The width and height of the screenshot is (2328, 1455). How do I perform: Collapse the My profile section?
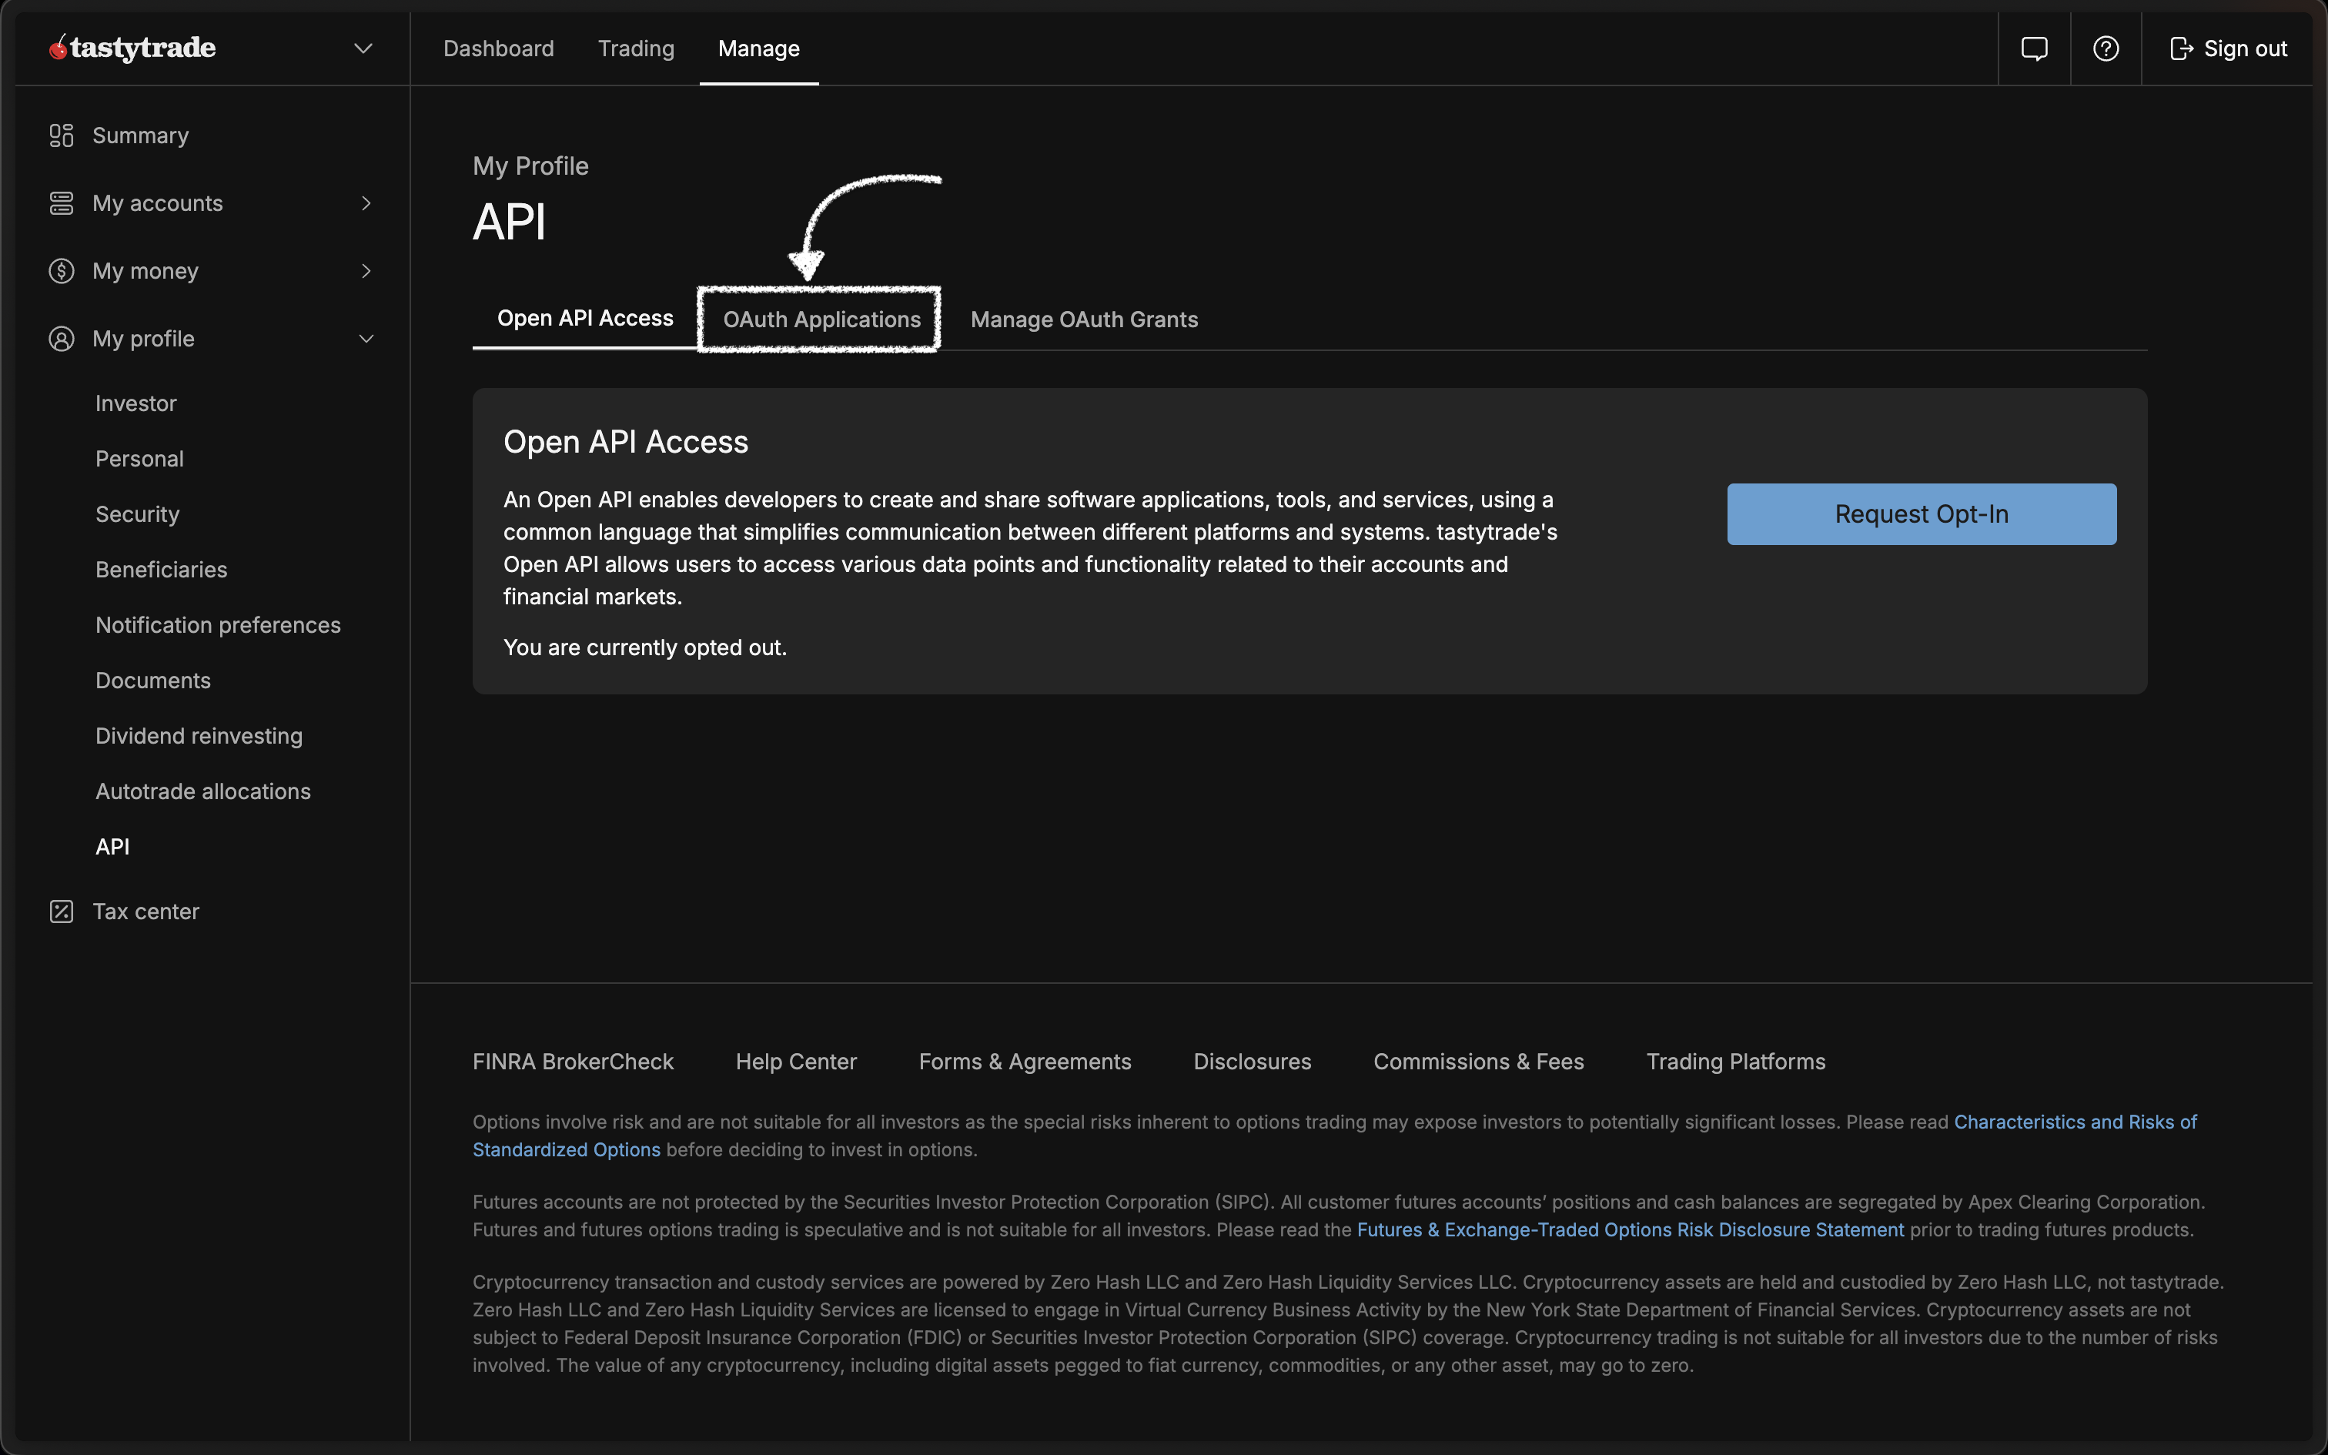(x=366, y=339)
